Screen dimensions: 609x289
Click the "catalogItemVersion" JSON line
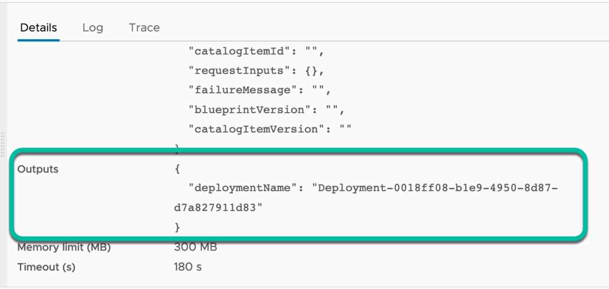click(270, 129)
